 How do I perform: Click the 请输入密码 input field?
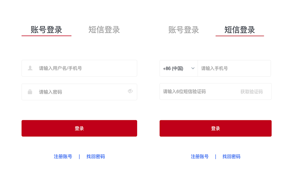click(x=78, y=91)
